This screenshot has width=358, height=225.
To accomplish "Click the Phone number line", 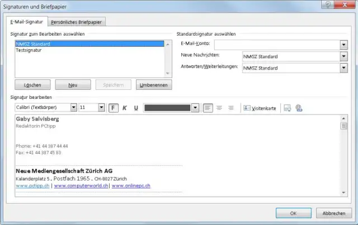I will (42, 146).
